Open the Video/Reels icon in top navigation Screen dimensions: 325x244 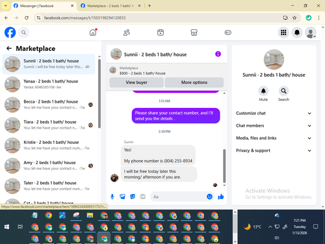pyautogui.click(x=161, y=33)
